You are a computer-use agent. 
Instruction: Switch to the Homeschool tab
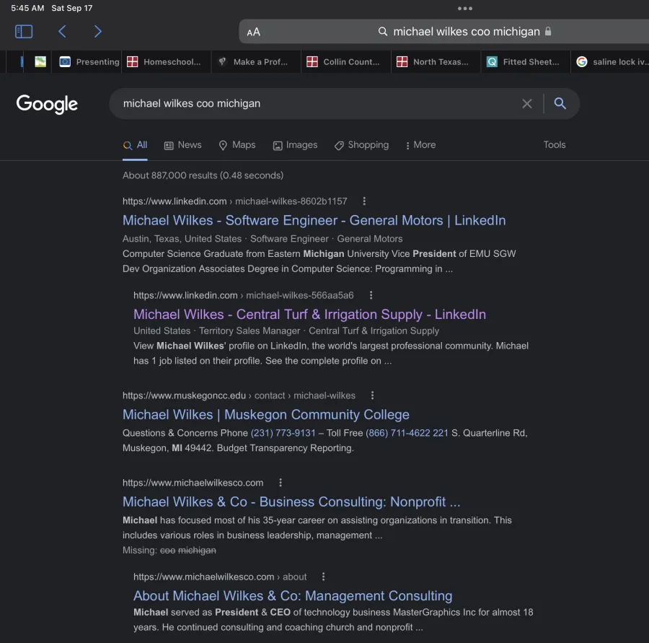[167, 62]
